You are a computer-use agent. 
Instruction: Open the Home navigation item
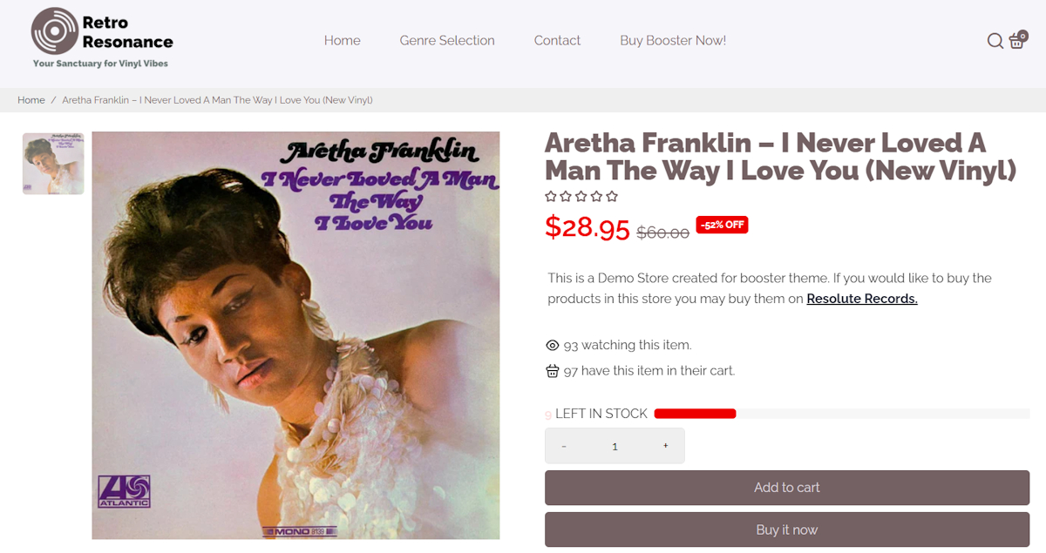tap(342, 40)
